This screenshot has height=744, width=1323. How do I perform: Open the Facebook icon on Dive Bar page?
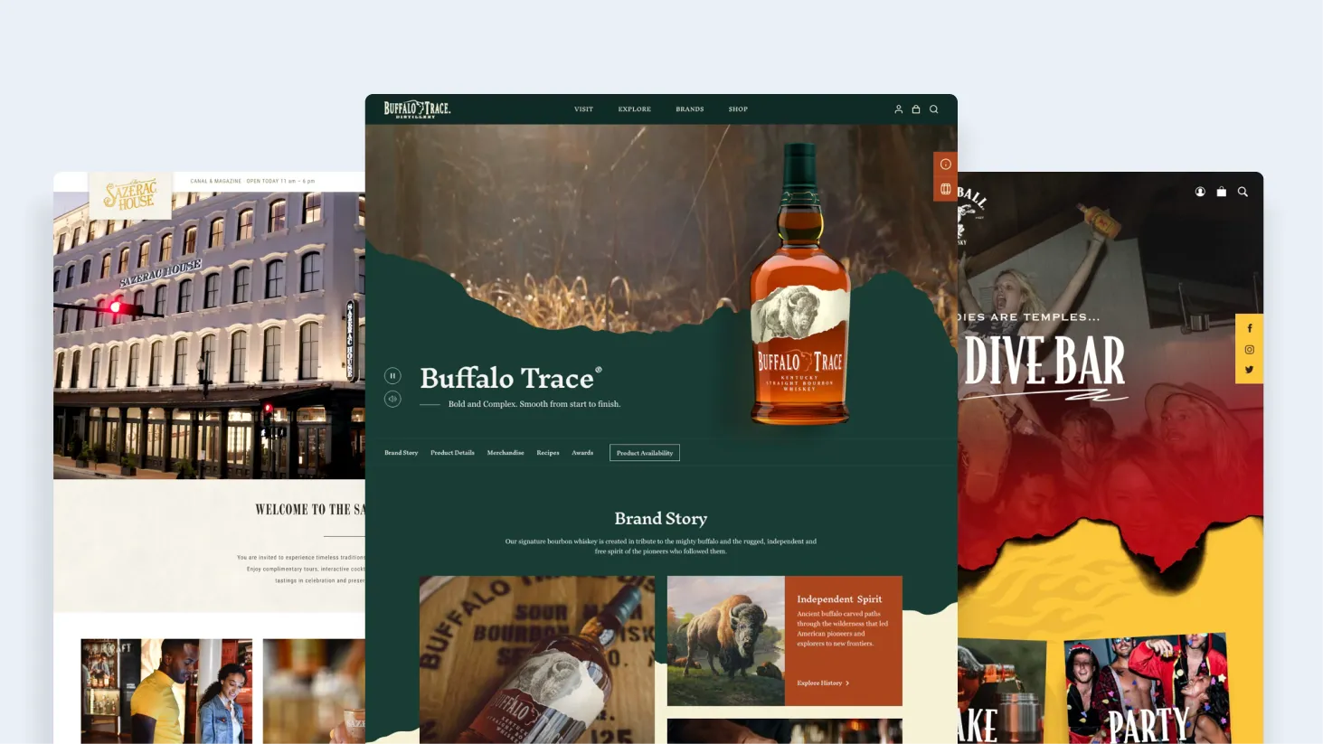coord(1250,328)
